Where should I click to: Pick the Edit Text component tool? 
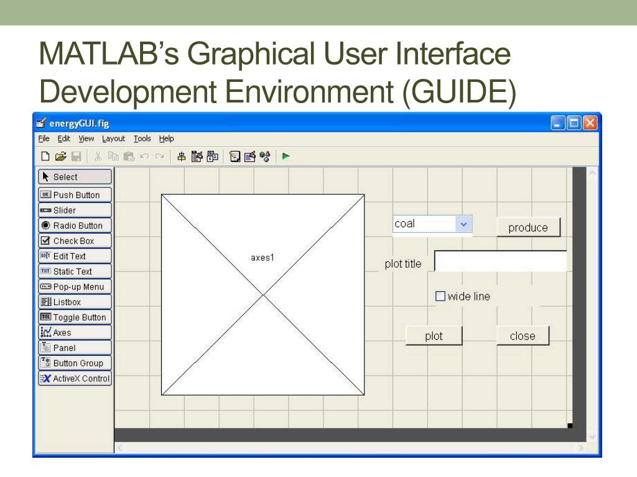point(75,256)
